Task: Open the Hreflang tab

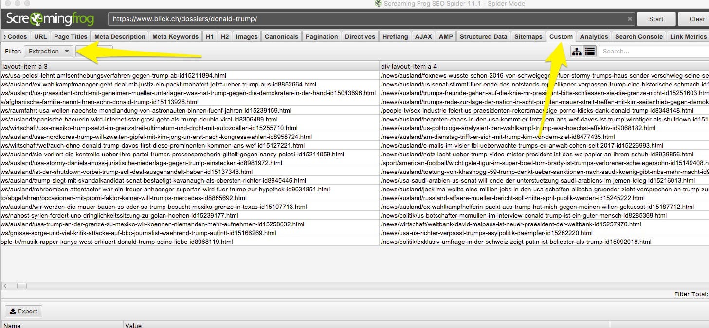Action: (x=396, y=36)
